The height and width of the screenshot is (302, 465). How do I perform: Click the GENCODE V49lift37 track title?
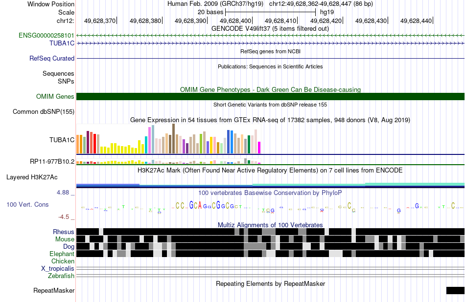click(270, 29)
